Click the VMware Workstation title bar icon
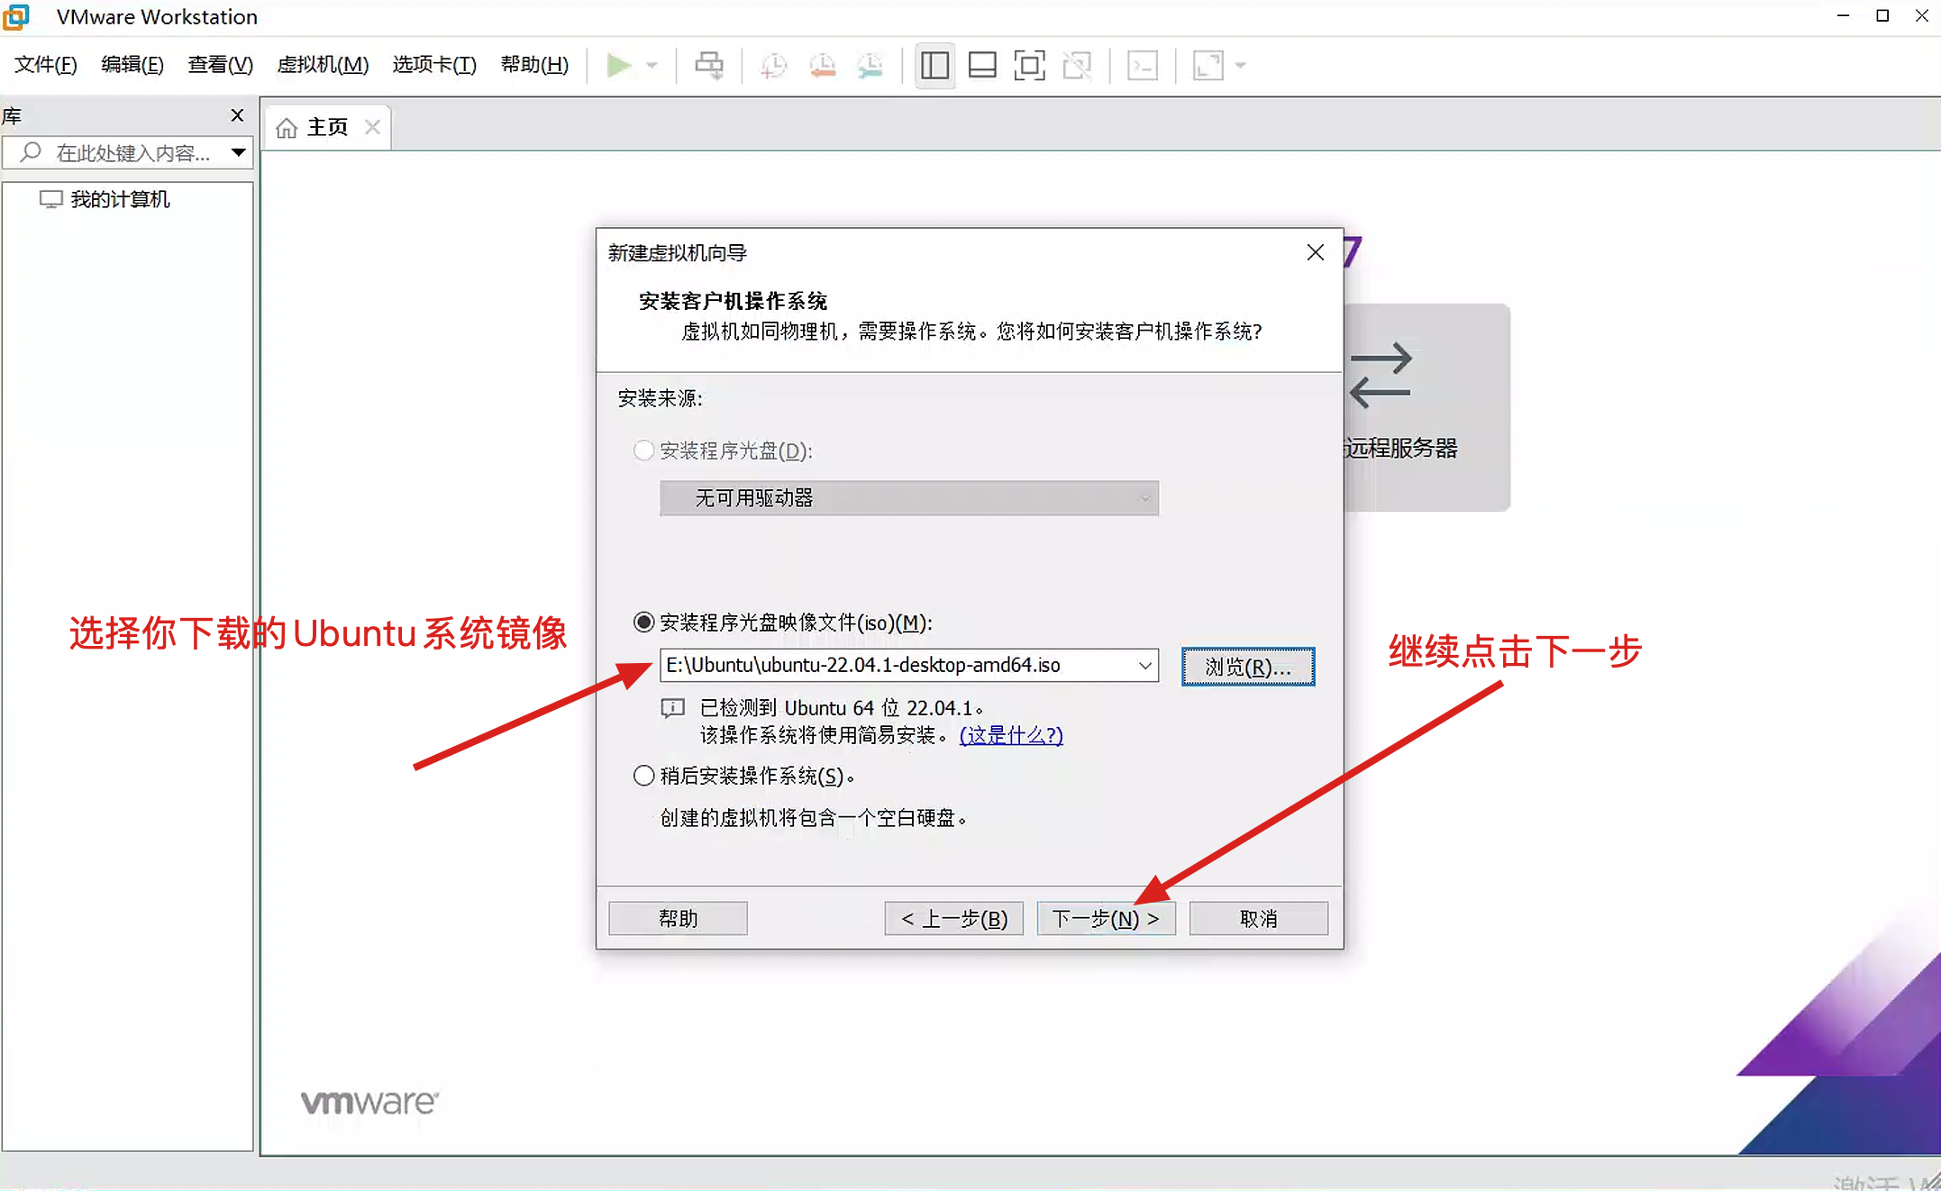The image size is (1941, 1191). [x=16, y=16]
